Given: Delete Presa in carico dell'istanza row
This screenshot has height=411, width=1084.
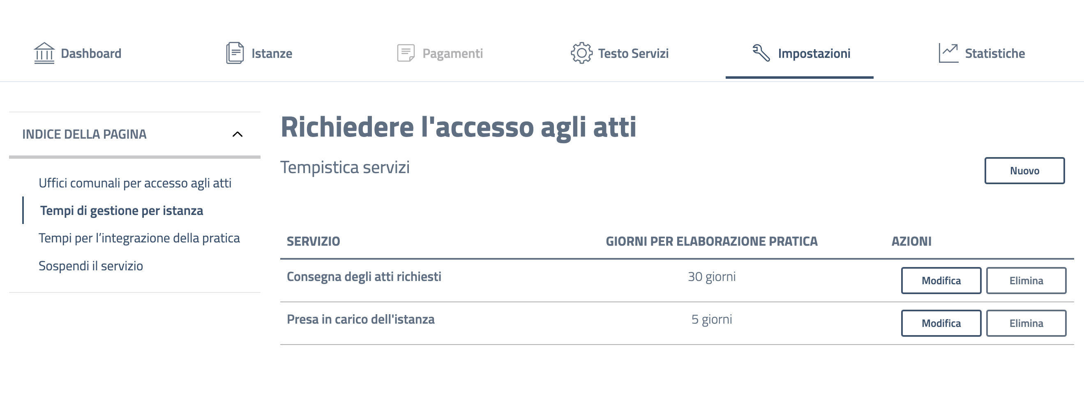Looking at the screenshot, I should click(x=1026, y=324).
